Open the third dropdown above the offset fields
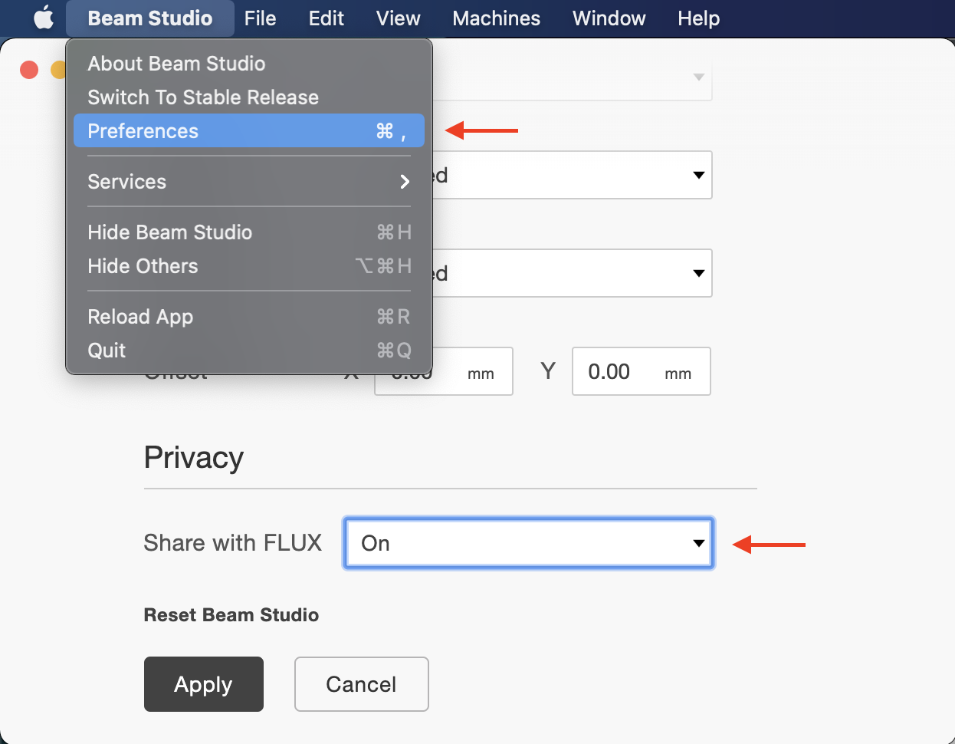The height and width of the screenshot is (744, 955). [572, 273]
